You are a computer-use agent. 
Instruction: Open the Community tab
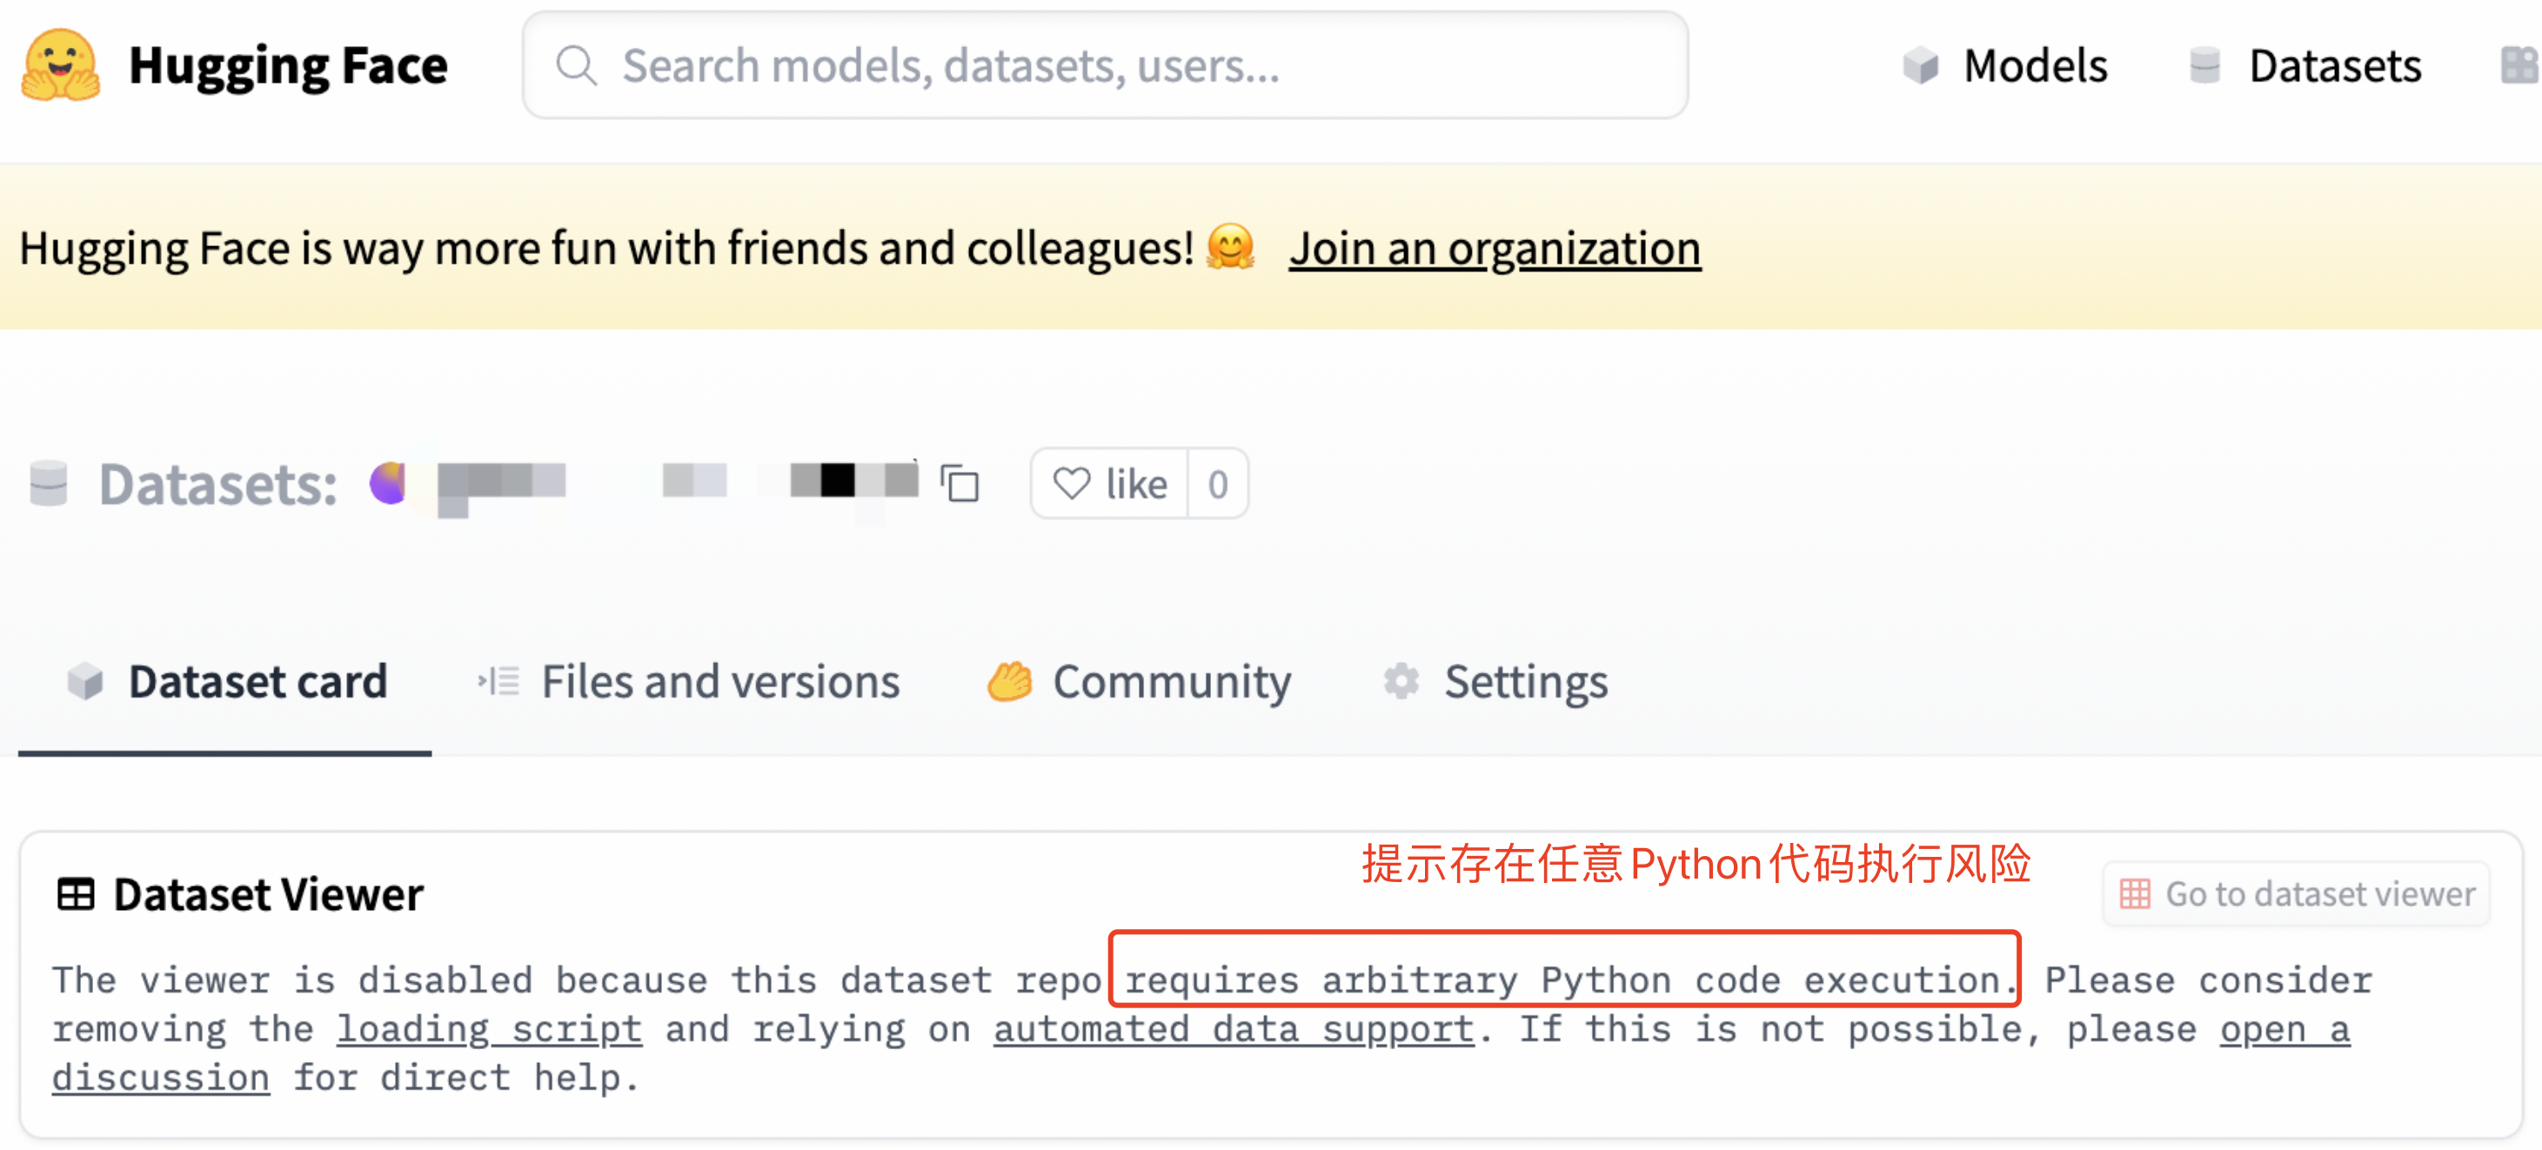pos(1139,681)
